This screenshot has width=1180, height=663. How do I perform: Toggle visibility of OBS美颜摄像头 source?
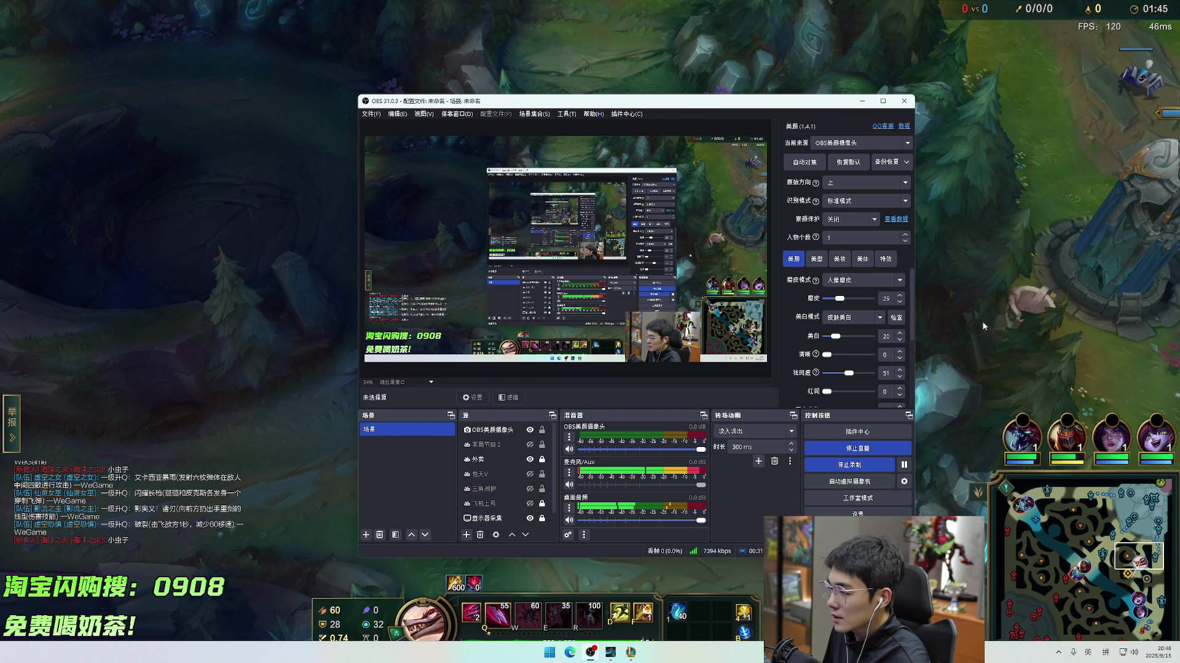(530, 430)
